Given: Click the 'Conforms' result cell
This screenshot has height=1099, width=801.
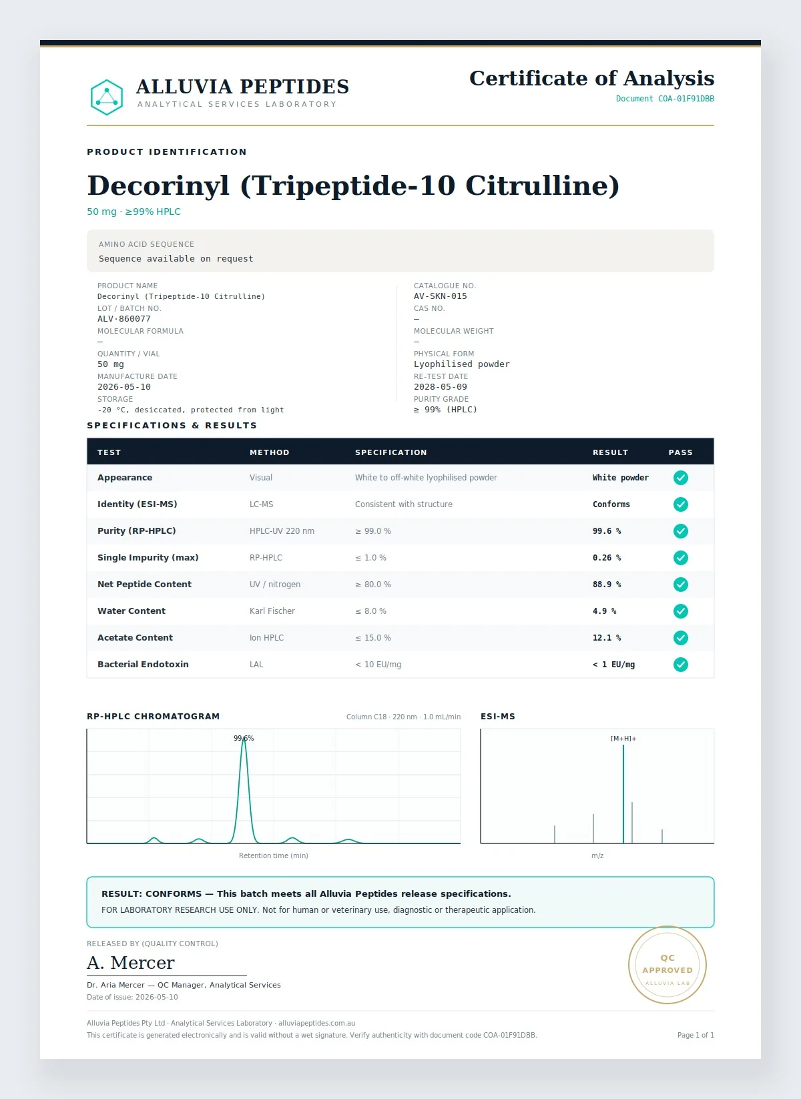Looking at the screenshot, I should [x=611, y=504].
